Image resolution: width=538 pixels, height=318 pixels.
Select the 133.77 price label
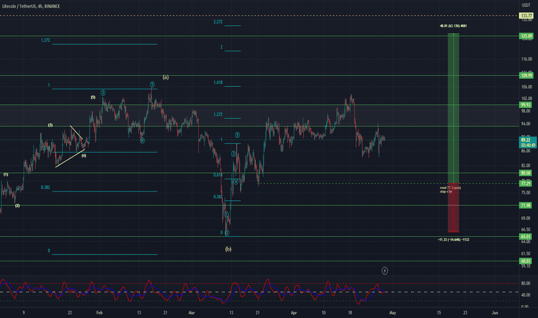pos(526,16)
